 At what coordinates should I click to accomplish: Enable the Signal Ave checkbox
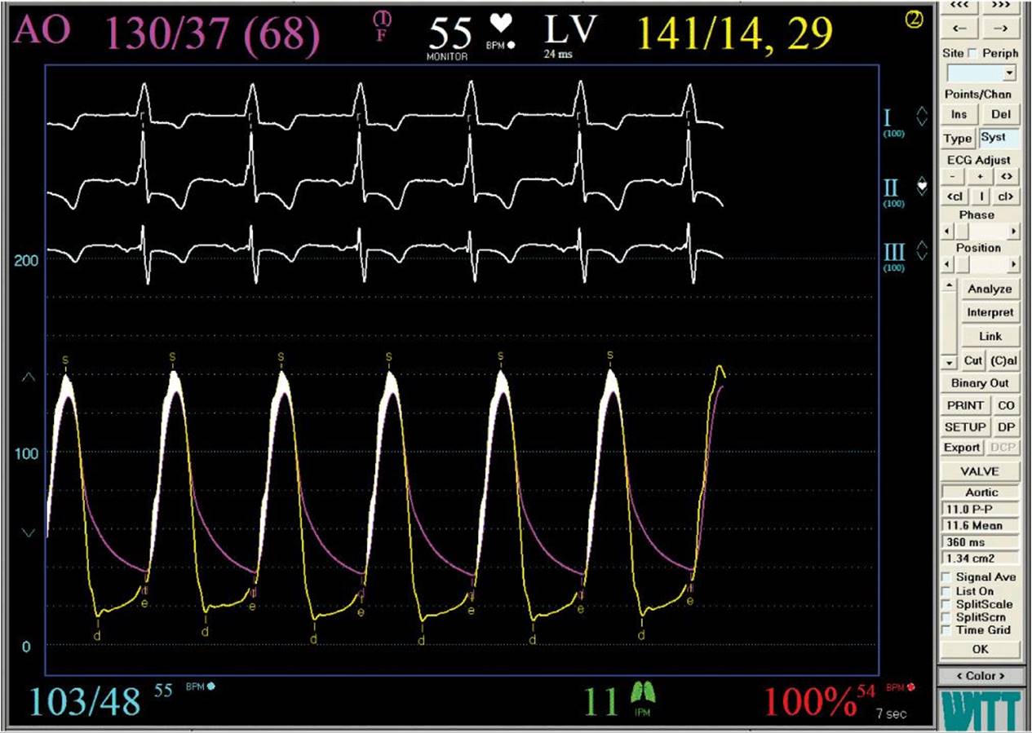946,577
